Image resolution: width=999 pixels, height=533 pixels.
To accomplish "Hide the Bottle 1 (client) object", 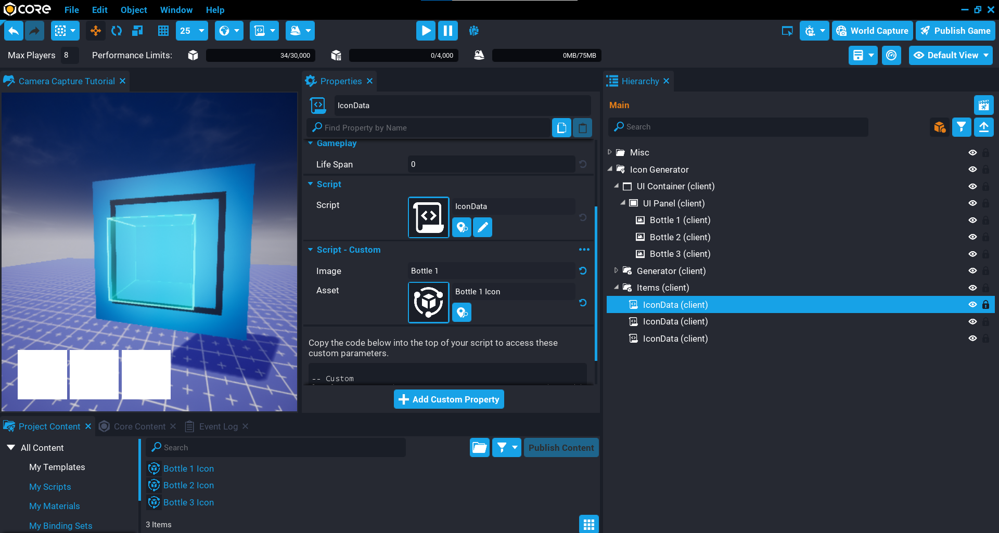I will click(972, 220).
